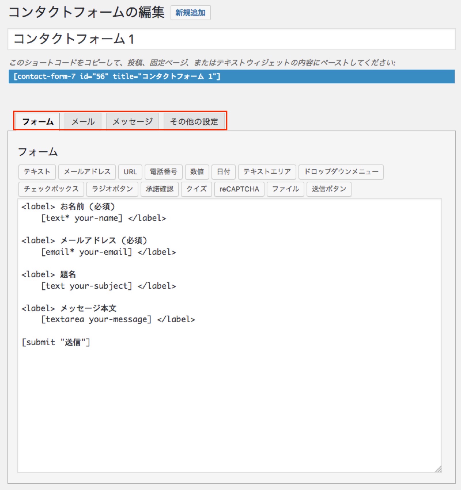Select the その他の設定 tab
This screenshot has width=461, height=490.
click(x=194, y=122)
